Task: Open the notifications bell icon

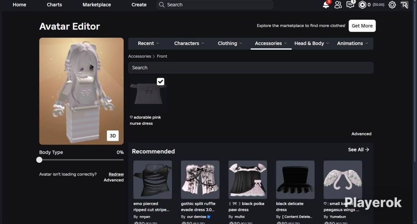Action: (326, 5)
